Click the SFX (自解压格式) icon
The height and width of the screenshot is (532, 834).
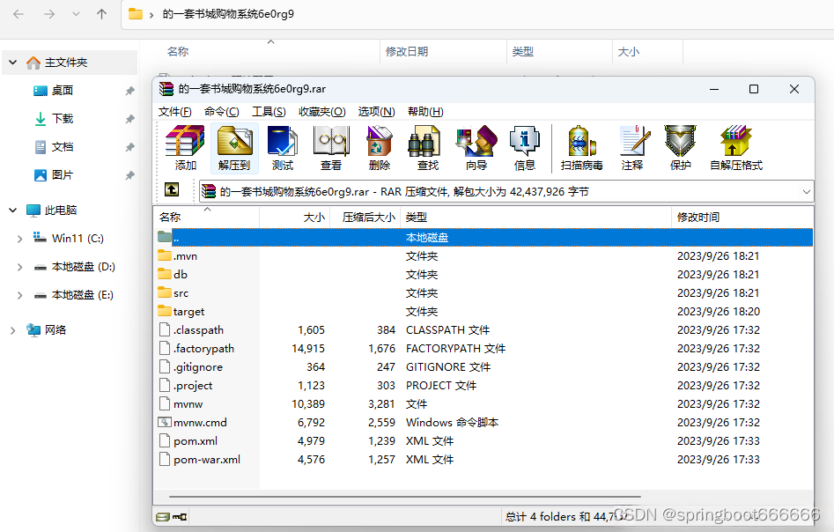tap(736, 148)
